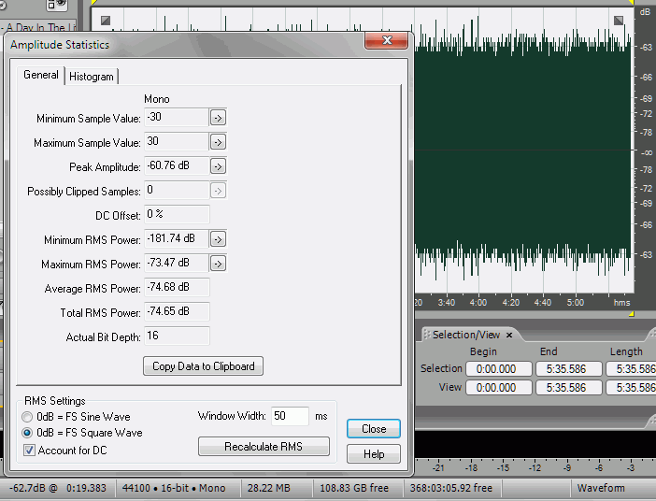Toggle the Account for DC checkbox
The image size is (656, 501).
29,451
